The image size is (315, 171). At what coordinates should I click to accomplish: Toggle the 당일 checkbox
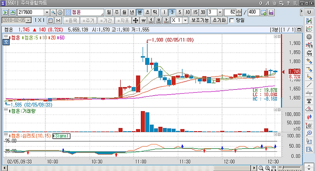tap(231, 21)
